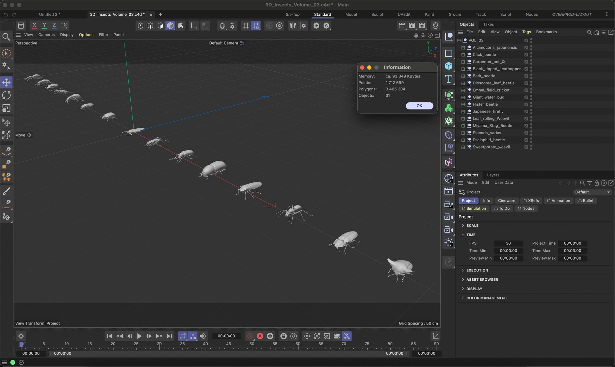Click the Text spline tool icon
The width and height of the screenshot is (615, 367).
pyautogui.click(x=449, y=79)
